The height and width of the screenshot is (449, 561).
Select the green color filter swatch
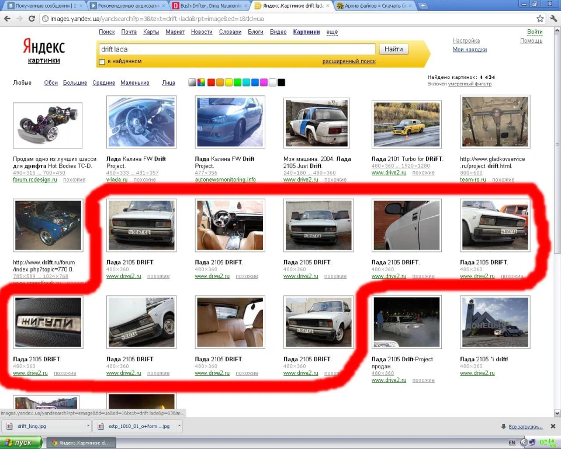[238, 82]
